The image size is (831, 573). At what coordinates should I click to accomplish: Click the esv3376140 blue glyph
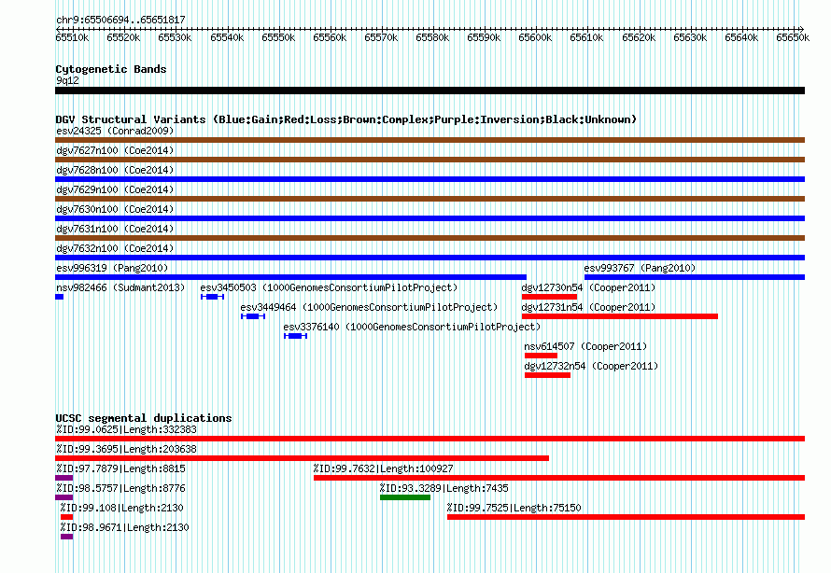click(x=295, y=336)
